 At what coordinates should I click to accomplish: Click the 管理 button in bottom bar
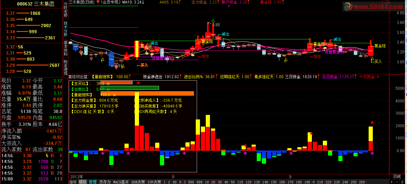click(x=93, y=182)
